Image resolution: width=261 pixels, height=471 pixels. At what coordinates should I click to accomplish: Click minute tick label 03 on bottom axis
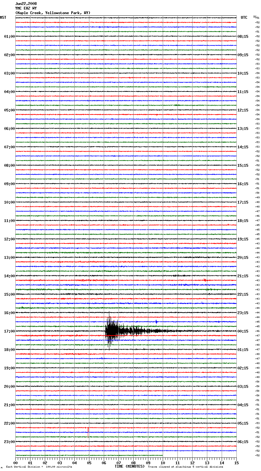(60, 463)
